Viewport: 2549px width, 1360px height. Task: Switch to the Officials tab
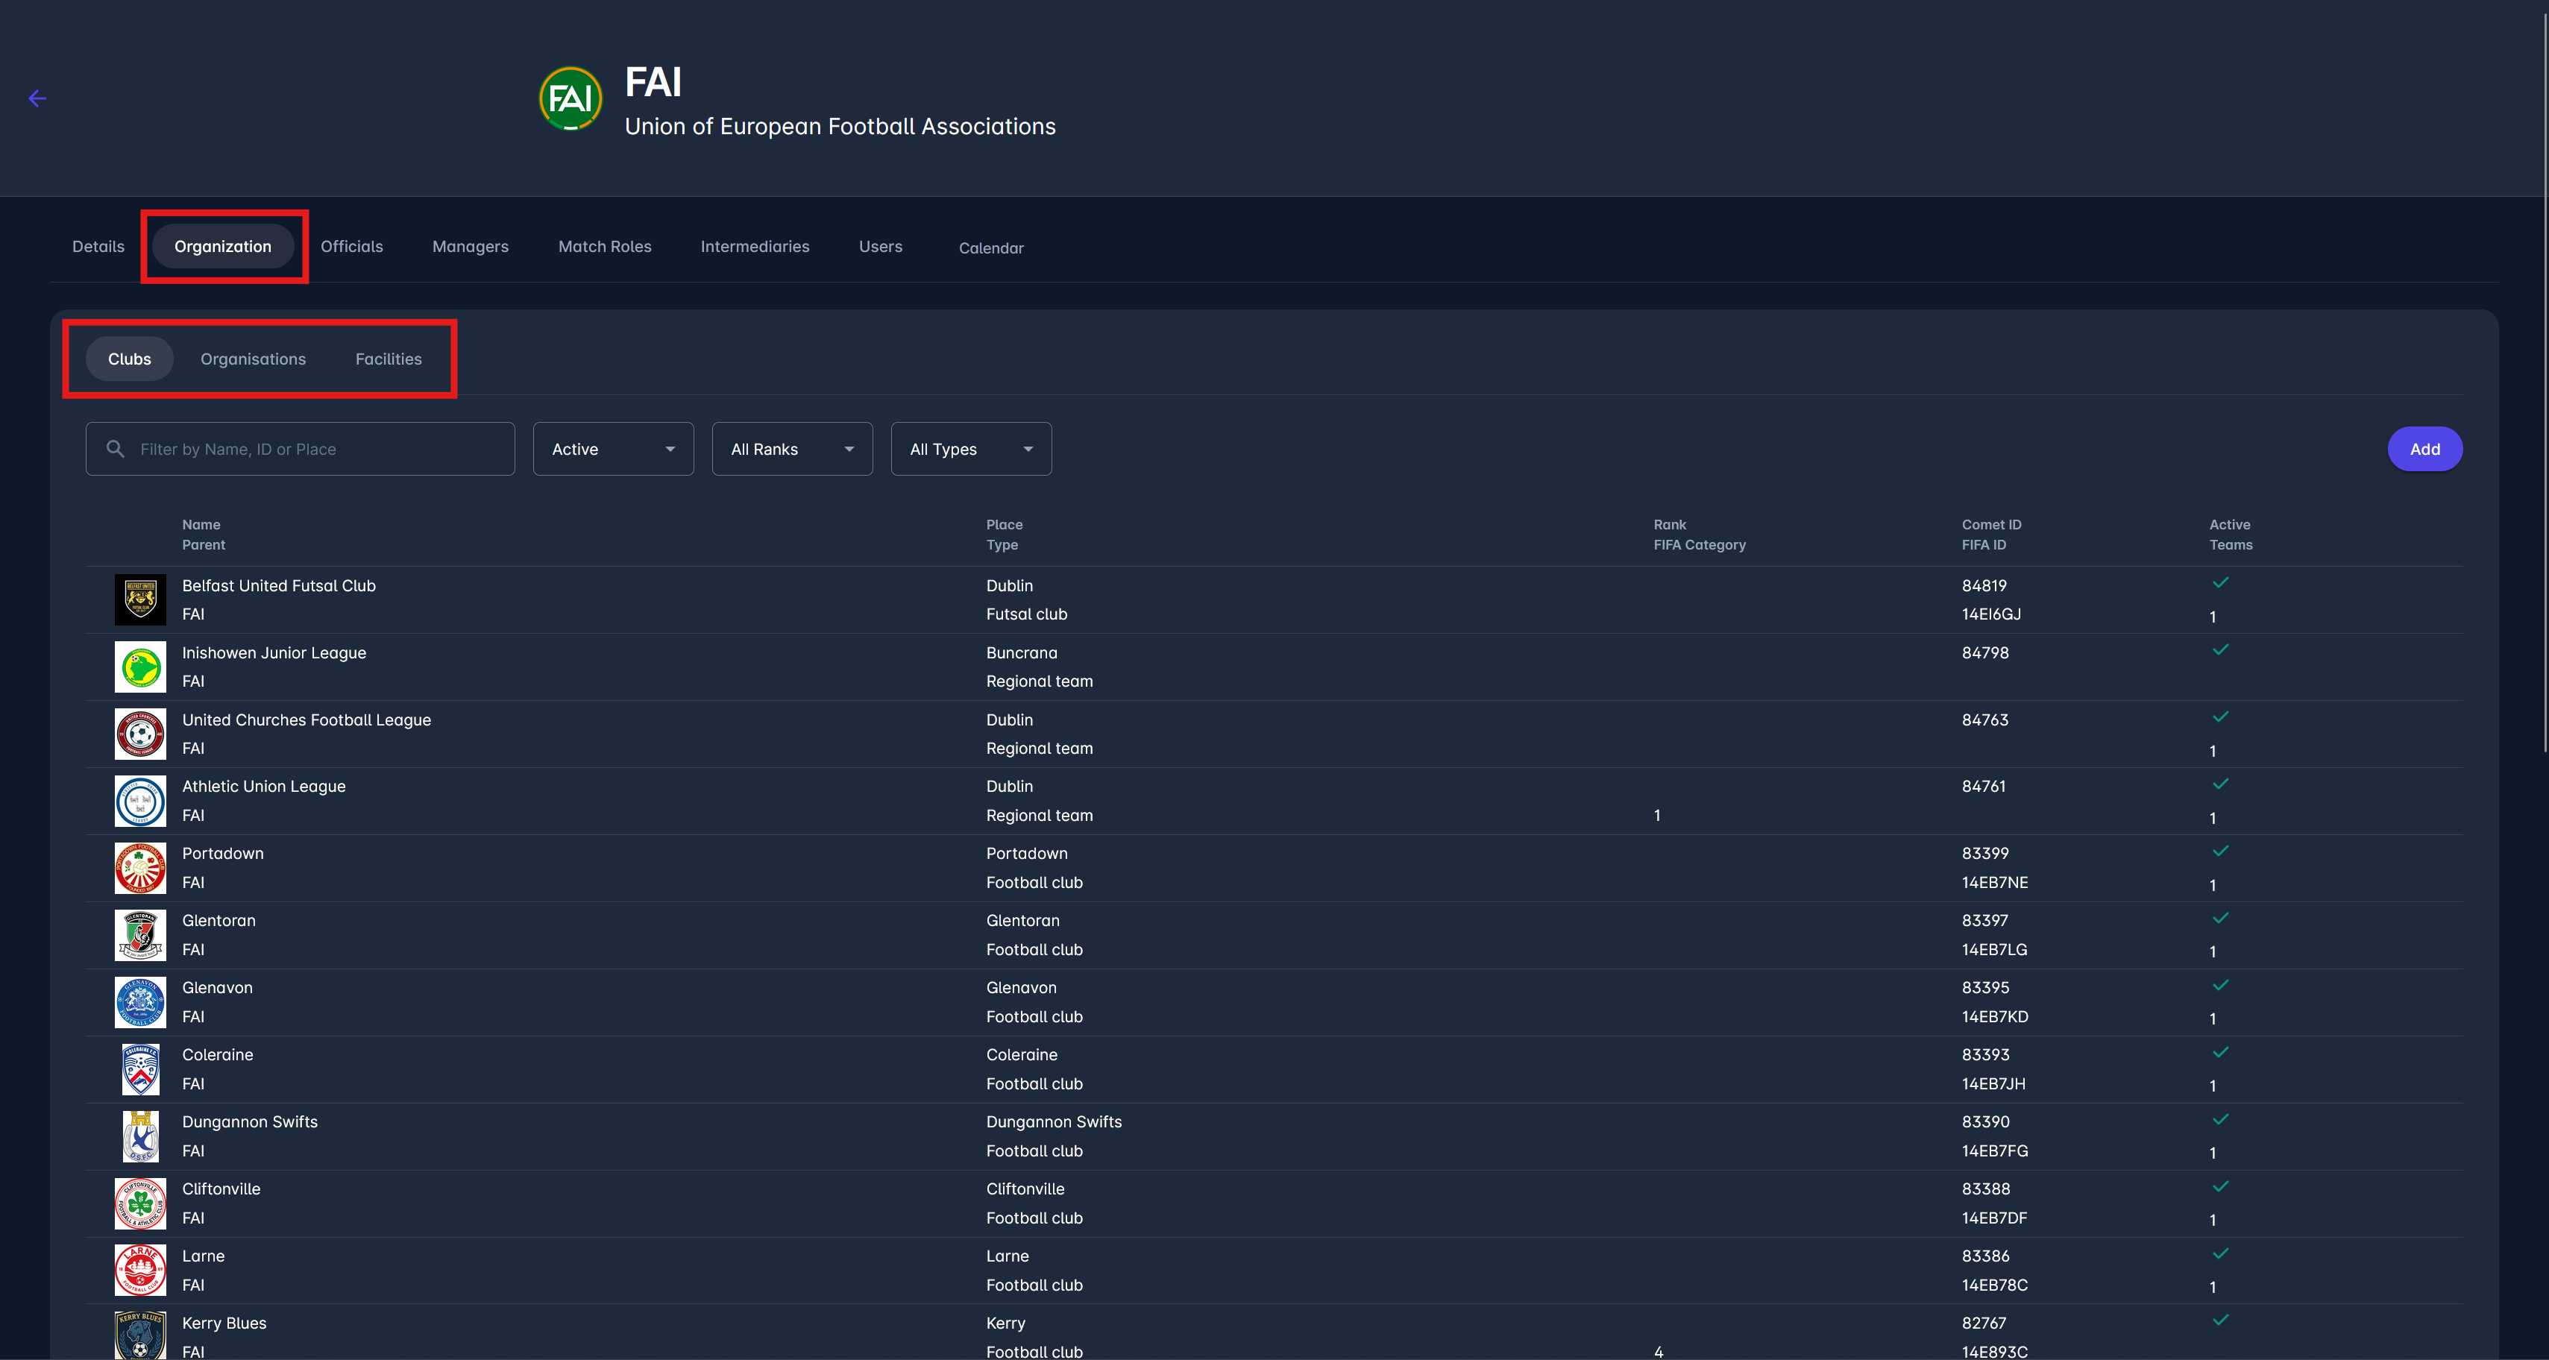coord(351,246)
